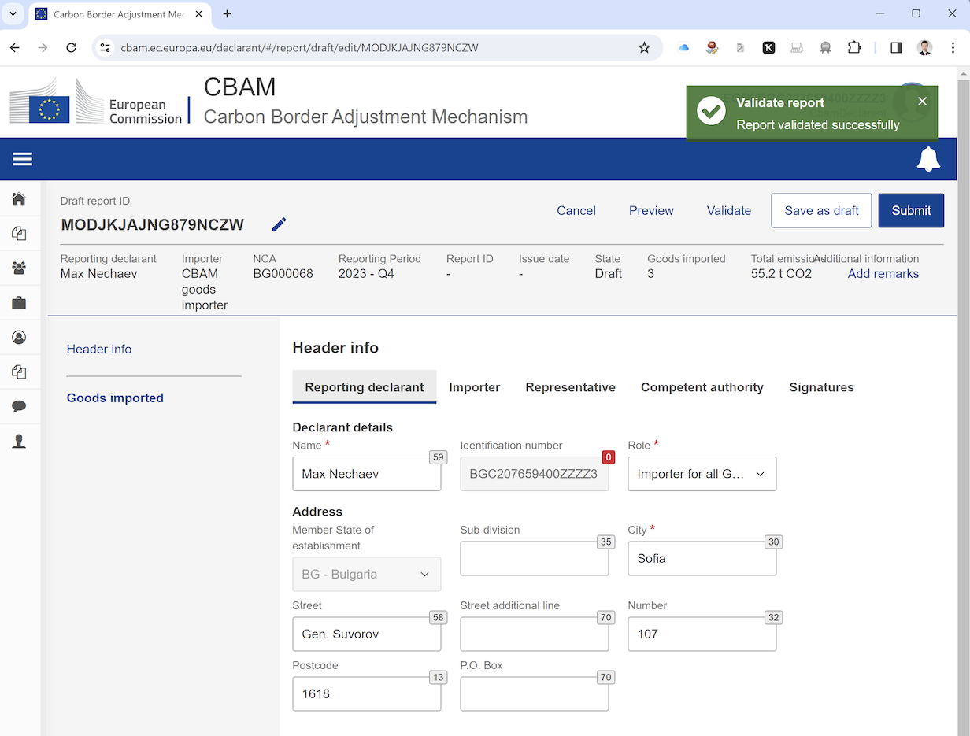The width and height of the screenshot is (970, 736).
Task: Dismiss the Validate report notification
Action: click(x=922, y=101)
